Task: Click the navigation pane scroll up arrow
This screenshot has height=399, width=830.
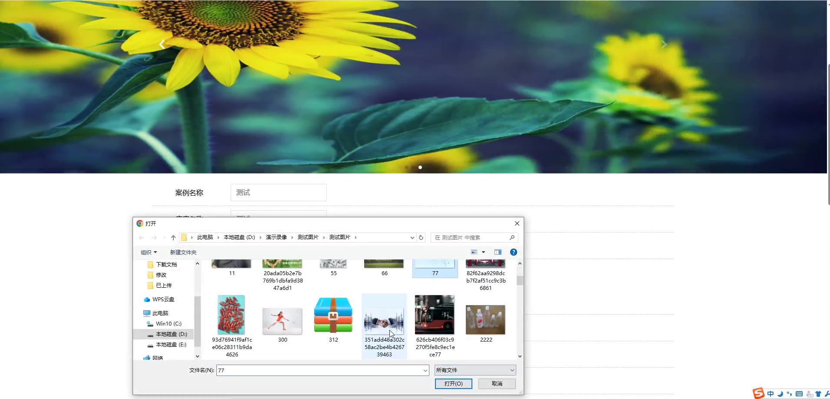Action: pos(197,263)
